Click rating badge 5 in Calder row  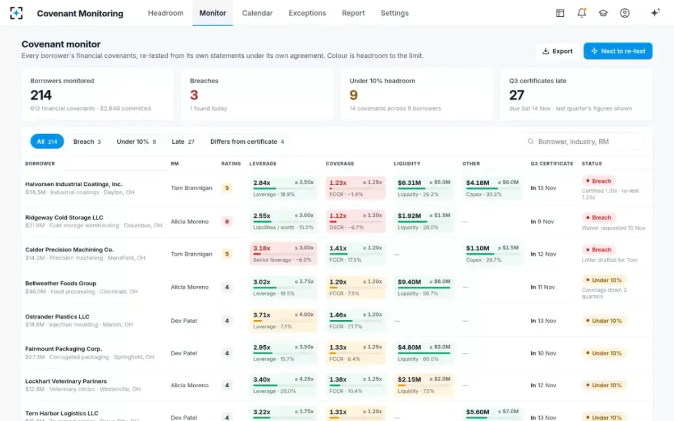pyautogui.click(x=227, y=254)
